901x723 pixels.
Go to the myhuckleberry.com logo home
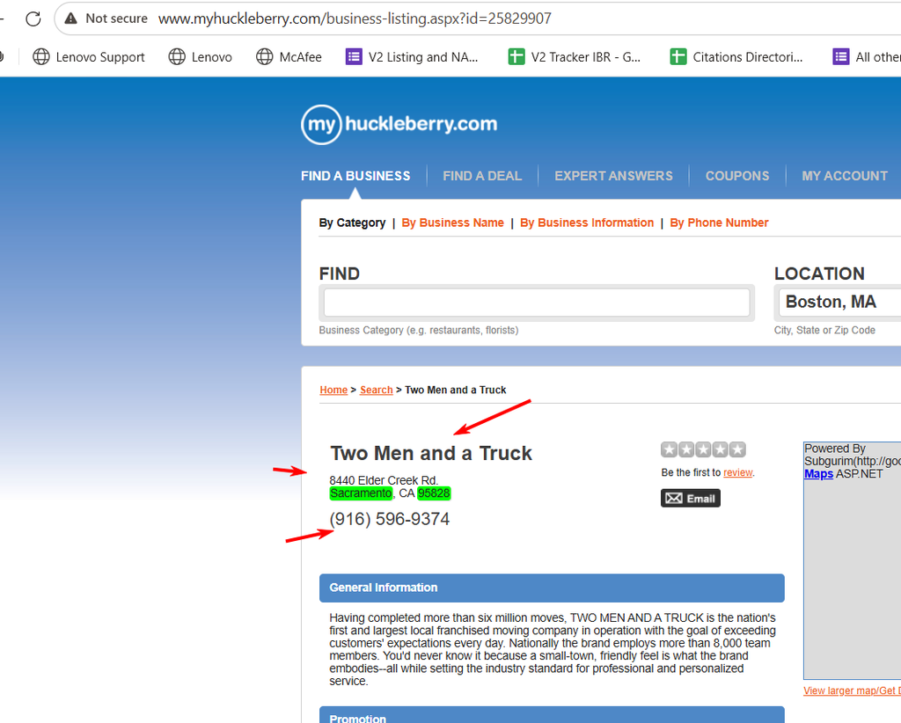tap(399, 124)
